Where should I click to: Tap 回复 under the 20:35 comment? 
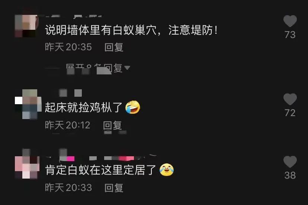coord(114,47)
